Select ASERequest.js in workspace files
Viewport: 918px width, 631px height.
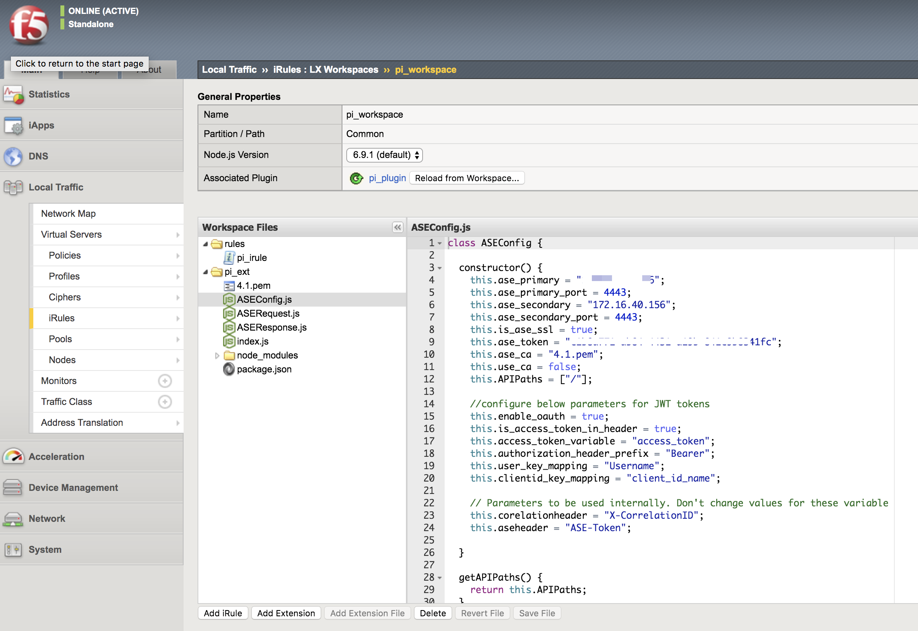pyautogui.click(x=268, y=314)
